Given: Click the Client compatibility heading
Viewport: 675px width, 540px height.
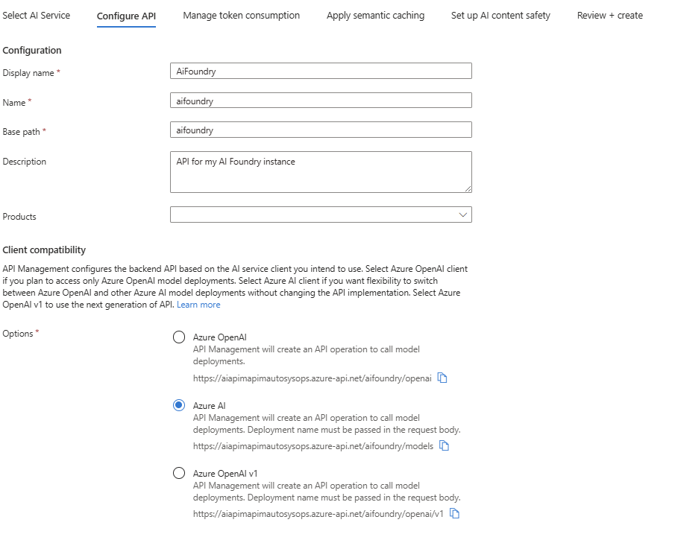Looking at the screenshot, I should point(44,250).
